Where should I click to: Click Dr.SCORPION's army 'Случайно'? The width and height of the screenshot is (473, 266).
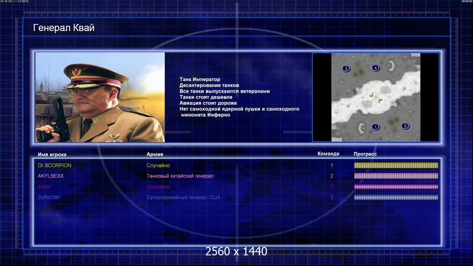click(158, 165)
